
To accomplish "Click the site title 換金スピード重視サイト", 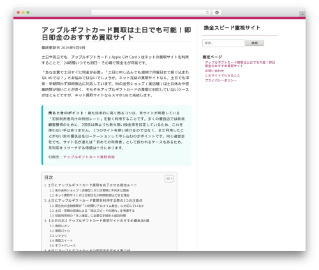I will (x=232, y=28).
